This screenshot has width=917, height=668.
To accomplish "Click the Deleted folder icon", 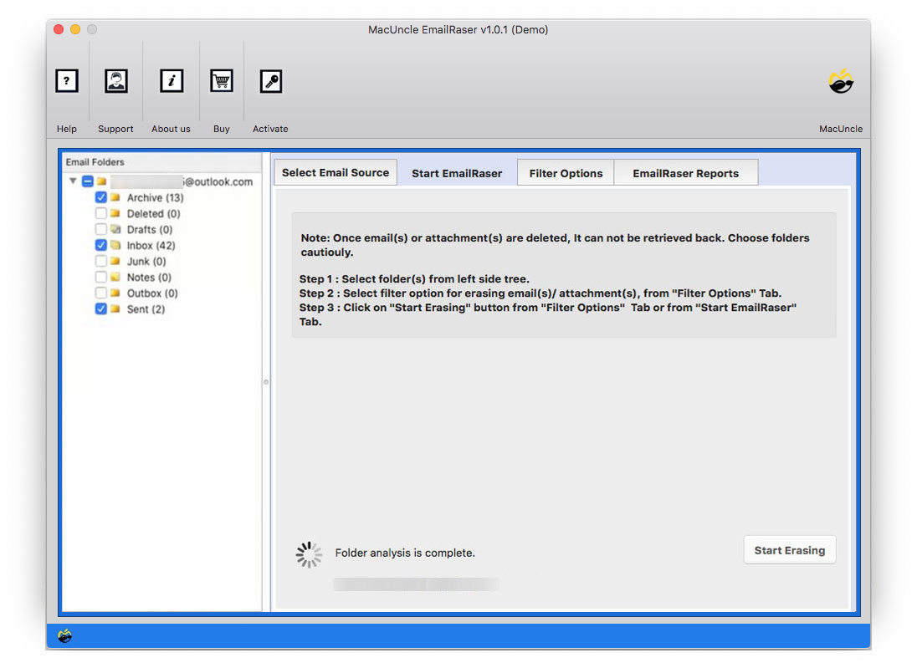I will point(115,213).
